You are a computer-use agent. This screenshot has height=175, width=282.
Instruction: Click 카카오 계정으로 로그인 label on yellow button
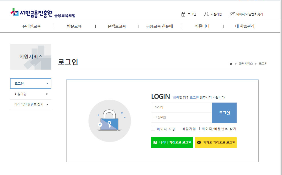point(219,142)
